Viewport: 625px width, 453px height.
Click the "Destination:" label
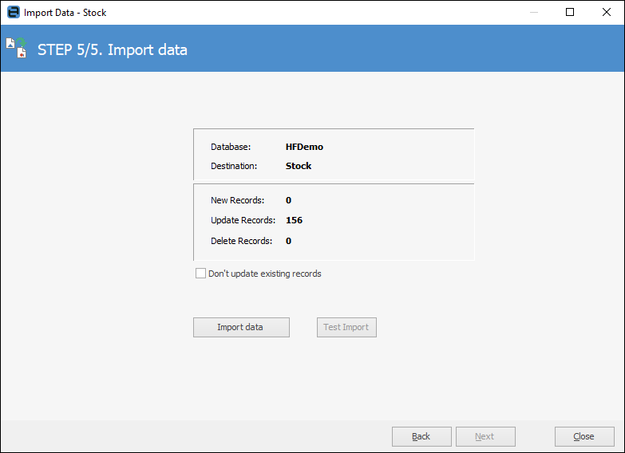[234, 166]
